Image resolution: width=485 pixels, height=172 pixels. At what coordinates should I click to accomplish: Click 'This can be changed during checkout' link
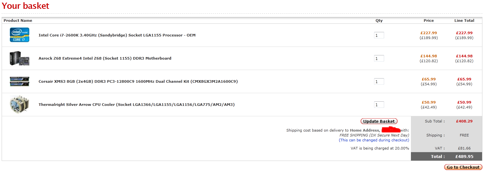[x=374, y=140]
